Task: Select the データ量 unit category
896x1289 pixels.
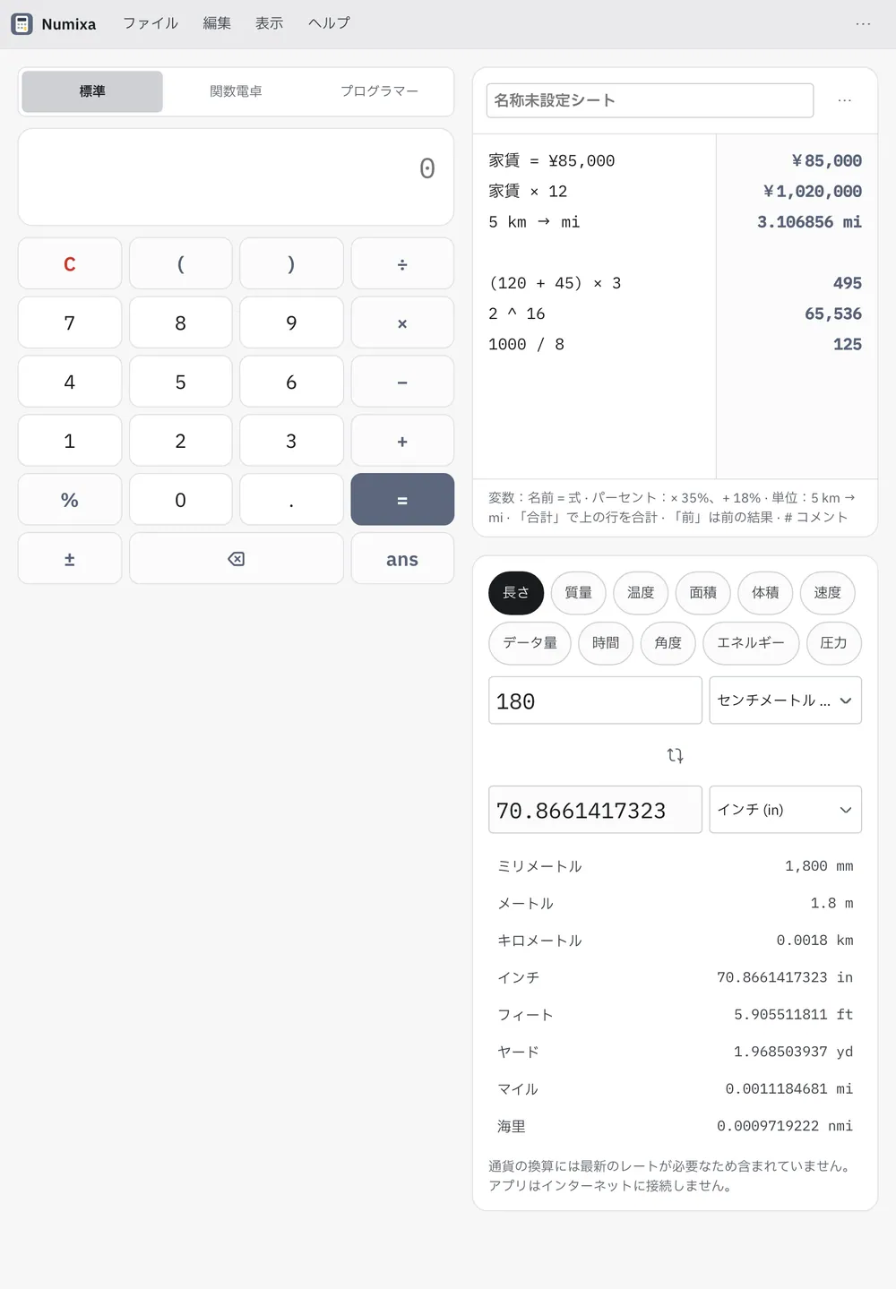Action: click(530, 643)
